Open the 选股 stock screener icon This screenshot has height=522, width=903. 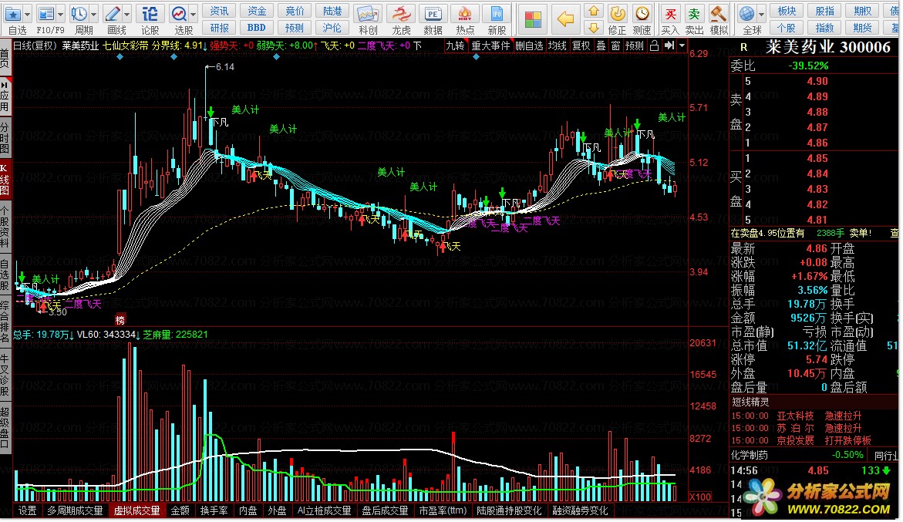pyautogui.click(x=179, y=15)
